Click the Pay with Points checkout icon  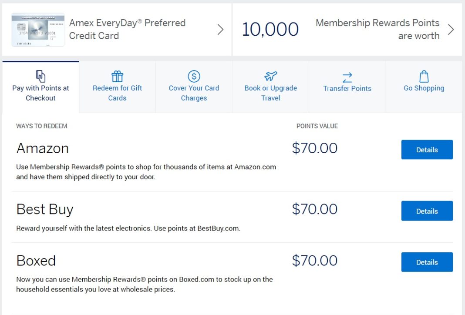[x=40, y=76]
